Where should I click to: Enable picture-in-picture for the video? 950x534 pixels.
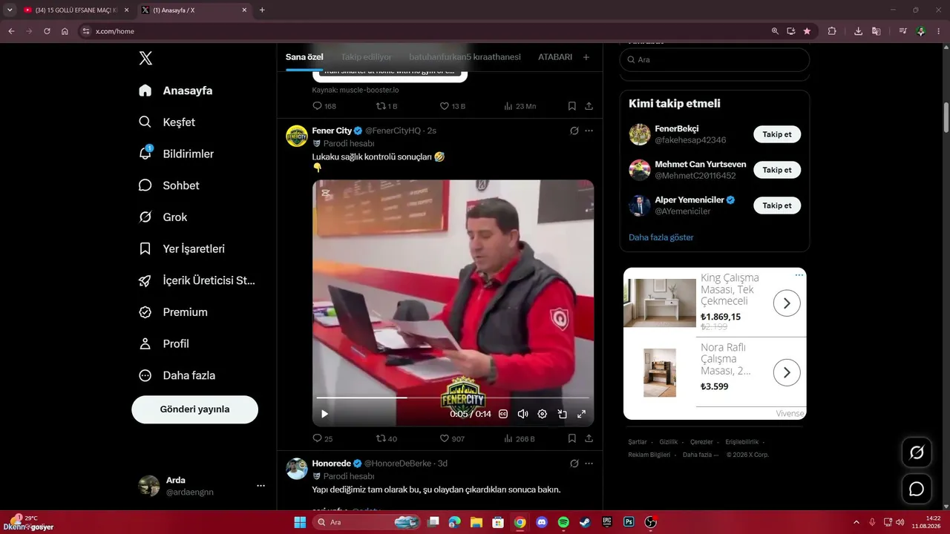point(562,414)
